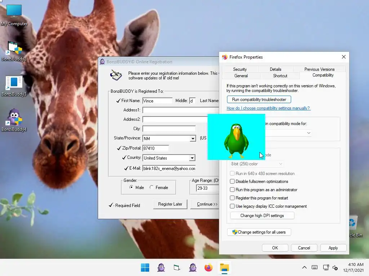Select the BonziBuddy4 desktop shortcut
Image resolution: width=369 pixels, height=276 pixels.
coord(14,120)
